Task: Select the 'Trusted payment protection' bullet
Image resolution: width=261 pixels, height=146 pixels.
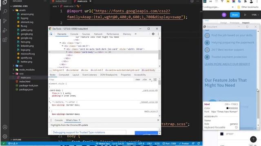Action: 207,57
